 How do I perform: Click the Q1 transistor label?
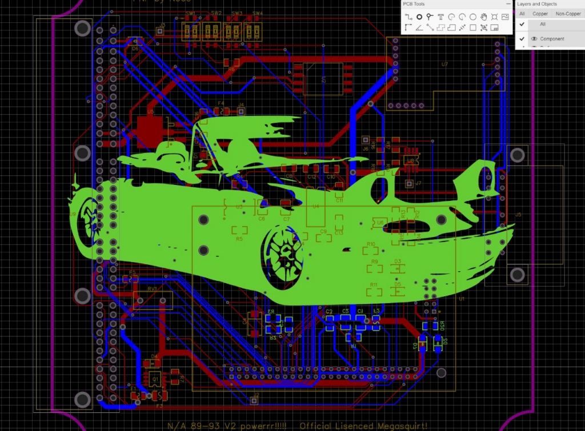155,379
